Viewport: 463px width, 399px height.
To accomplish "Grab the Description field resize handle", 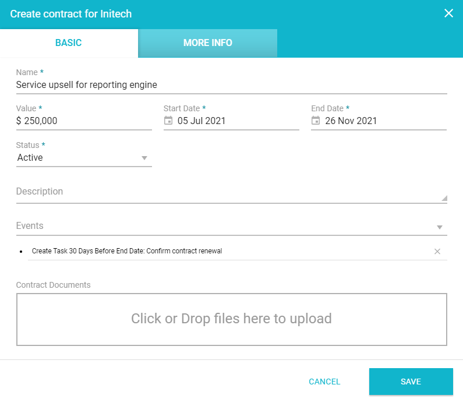I will coord(444,199).
